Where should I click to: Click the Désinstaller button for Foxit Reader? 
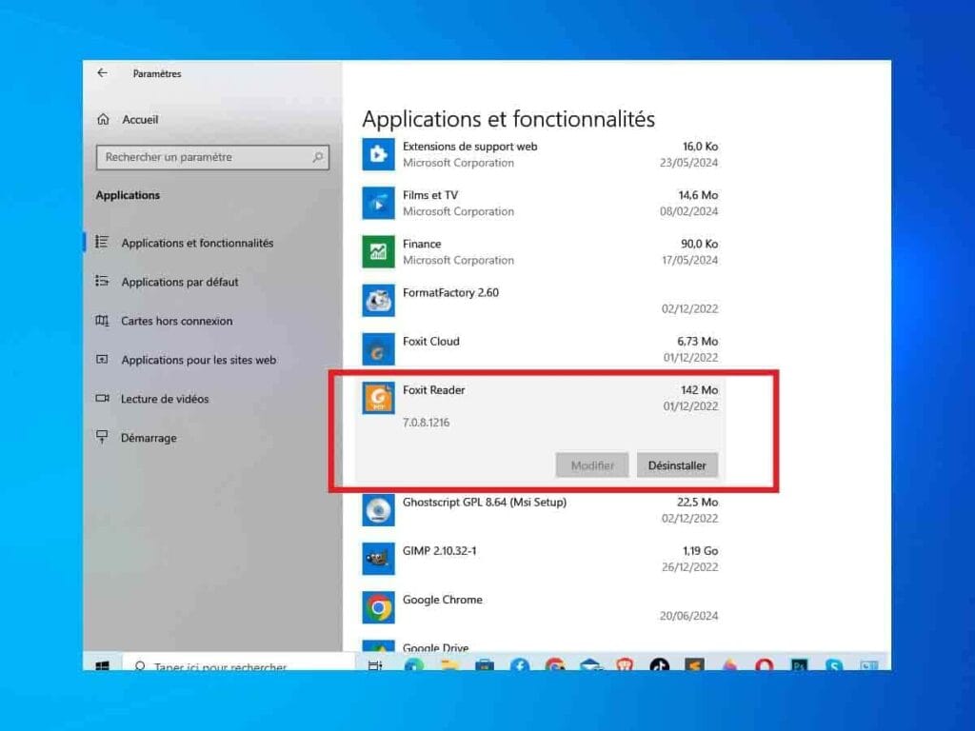point(677,464)
